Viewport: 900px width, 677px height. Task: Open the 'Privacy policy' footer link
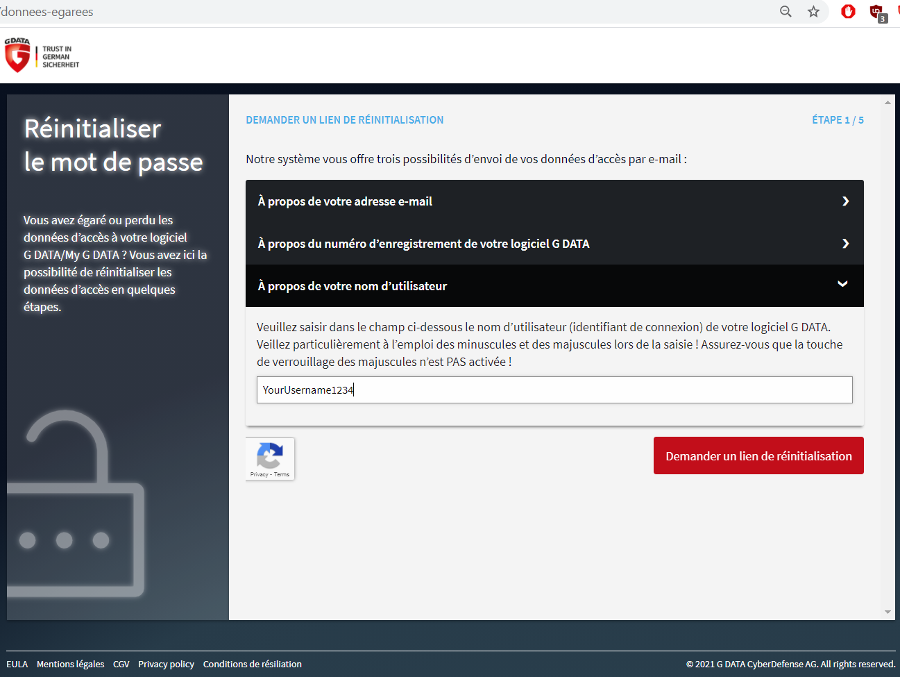coord(166,665)
